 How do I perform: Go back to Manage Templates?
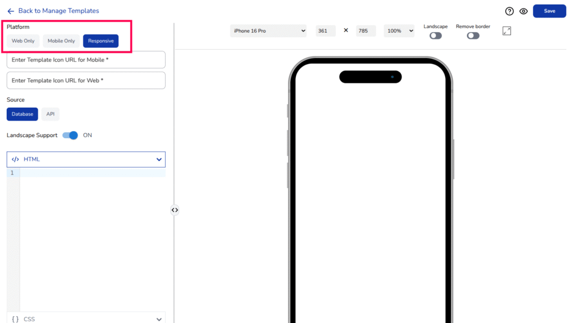point(59,11)
